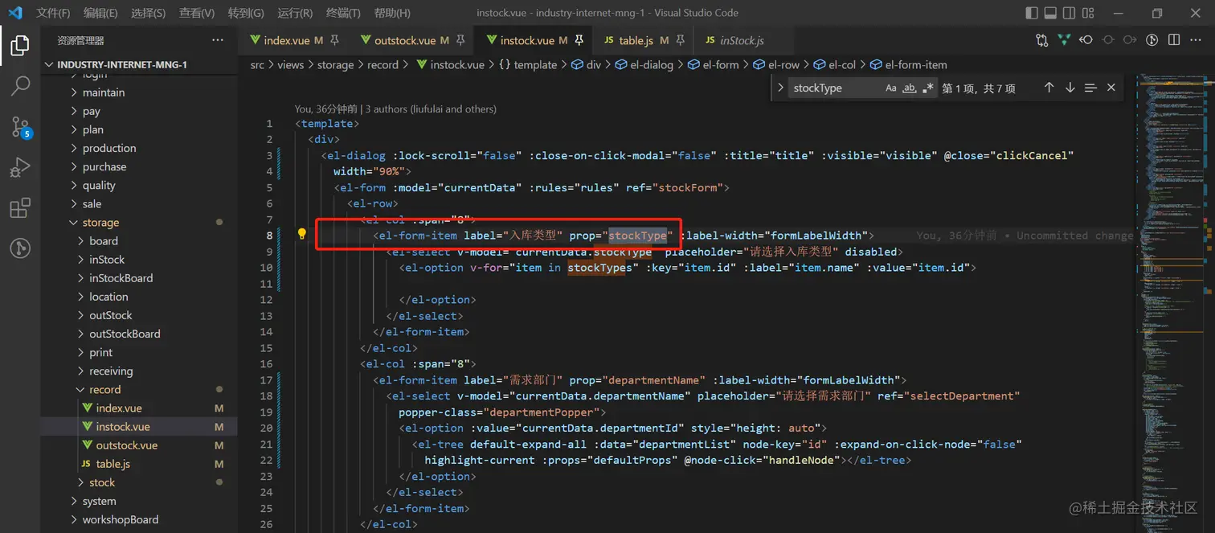Open Customize Layout icon in title bar
The width and height of the screenshot is (1215, 533).
[x=1087, y=13]
